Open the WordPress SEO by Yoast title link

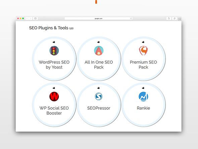click(54, 65)
